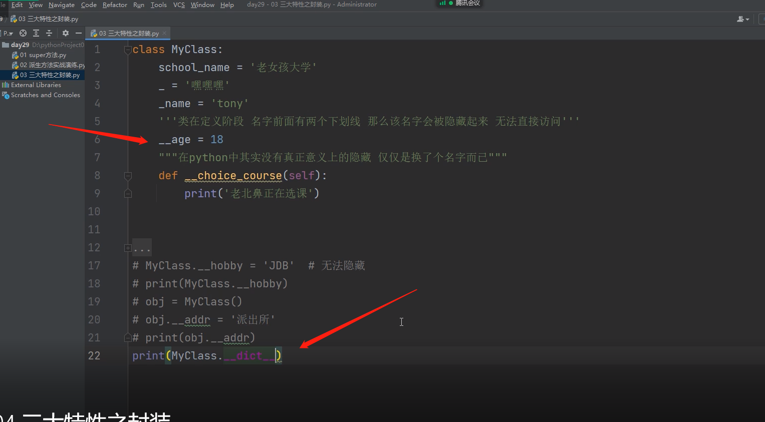Open 01 super方法.py in the Project tree

click(x=43, y=55)
